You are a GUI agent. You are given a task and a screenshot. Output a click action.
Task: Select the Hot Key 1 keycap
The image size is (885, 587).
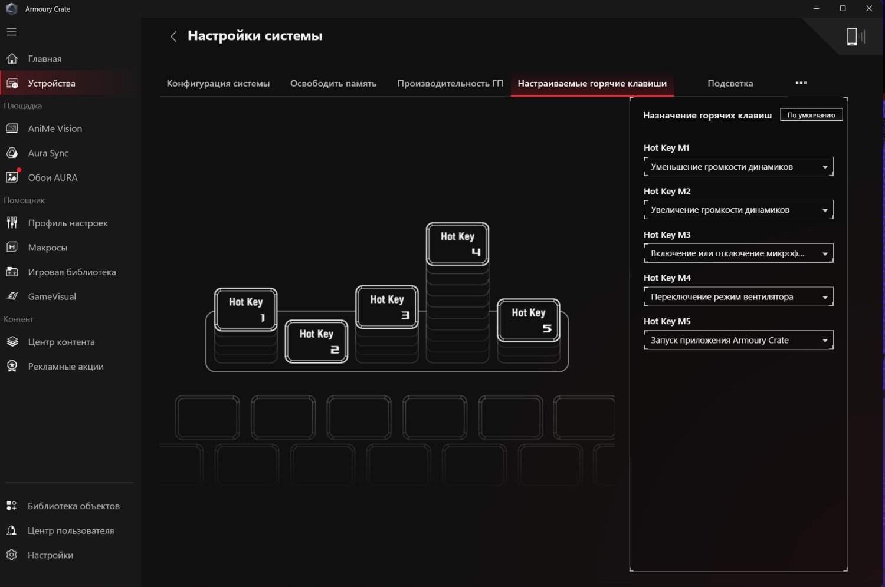[246, 309]
